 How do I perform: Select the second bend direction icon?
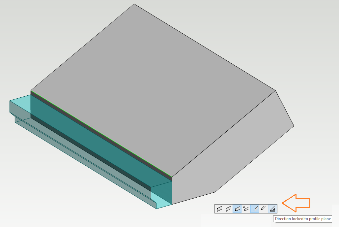(228, 209)
